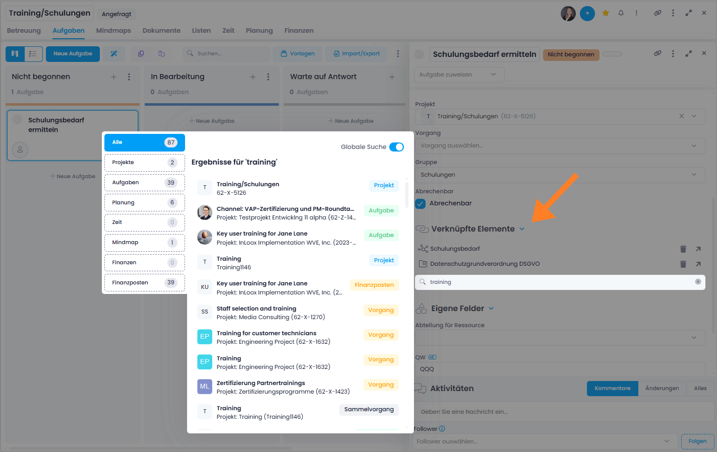717x452 pixels.
Task: Mark task Schulungsbedarf ermitteln done in panel header
Action: click(419, 54)
